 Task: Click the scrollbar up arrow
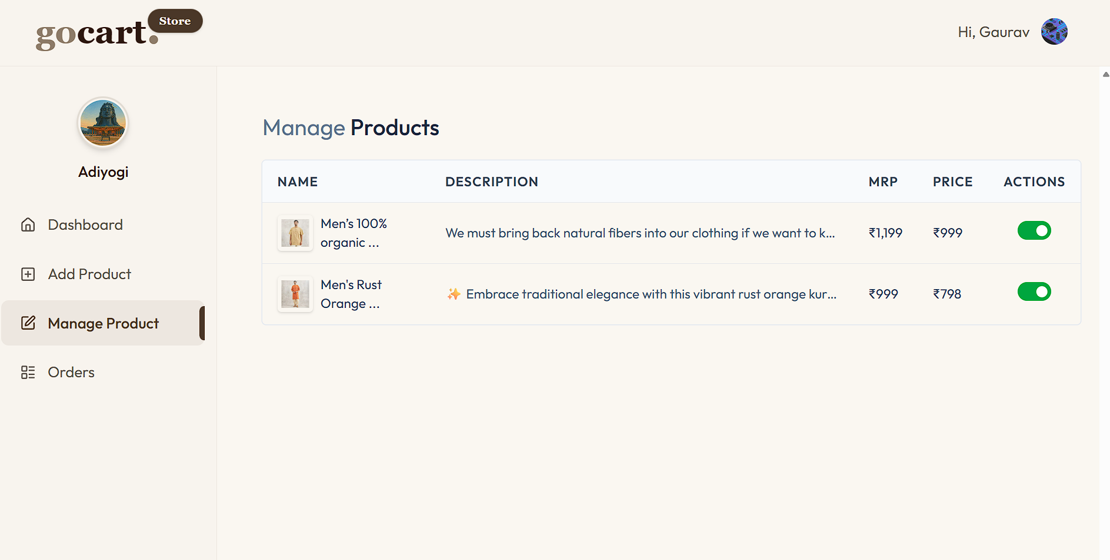1105,75
